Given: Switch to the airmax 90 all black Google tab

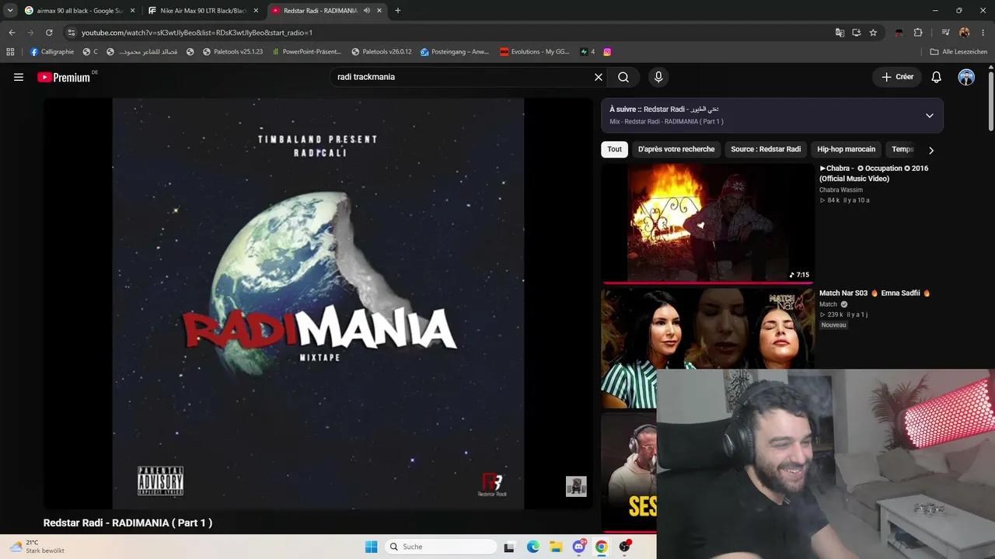Looking at the screenshot, I should pos(74,11).
